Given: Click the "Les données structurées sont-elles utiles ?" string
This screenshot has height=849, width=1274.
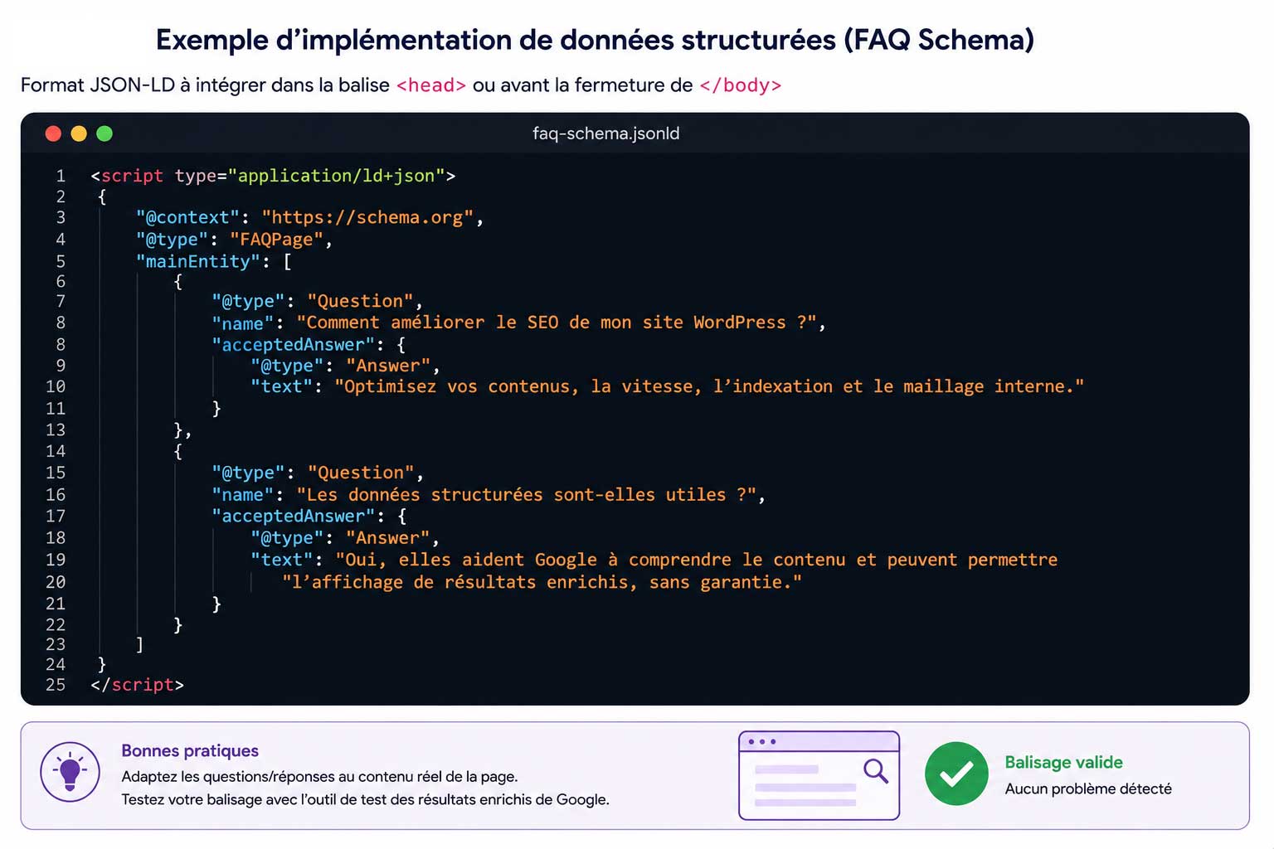Looking at the screenshot, I should (x=526, y=495).
